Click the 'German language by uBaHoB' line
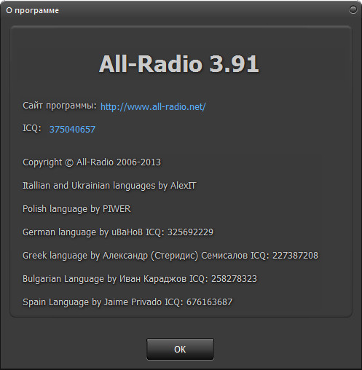This screenshot has width=362, height=370. (x=118, y=232)
